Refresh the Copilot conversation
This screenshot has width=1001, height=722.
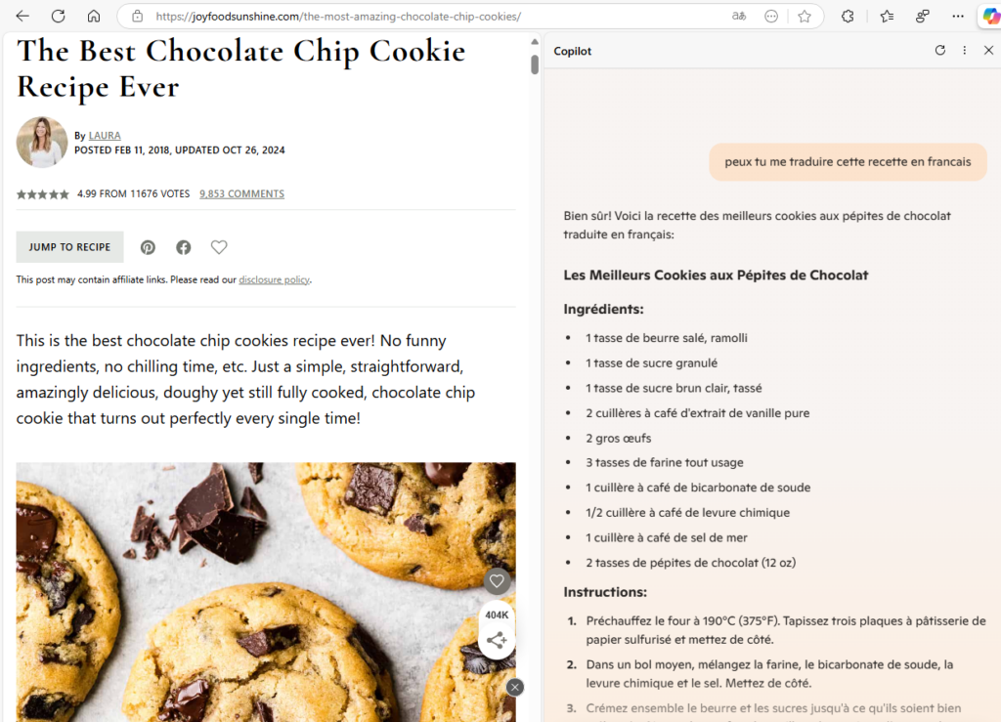(x=939, y=51)
